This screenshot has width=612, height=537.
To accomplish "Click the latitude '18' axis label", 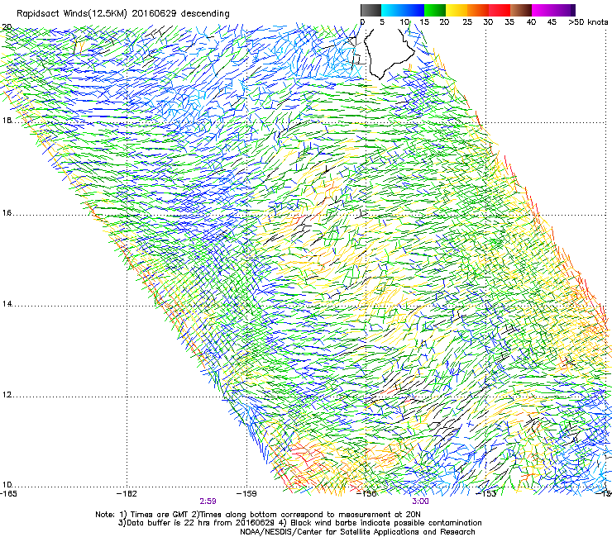I will pyautogui.click(x=7, y=120).
